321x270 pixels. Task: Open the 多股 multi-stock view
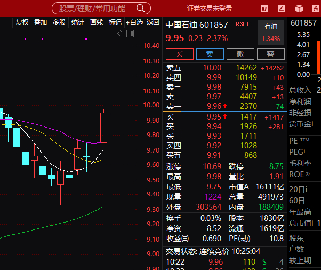59,22
